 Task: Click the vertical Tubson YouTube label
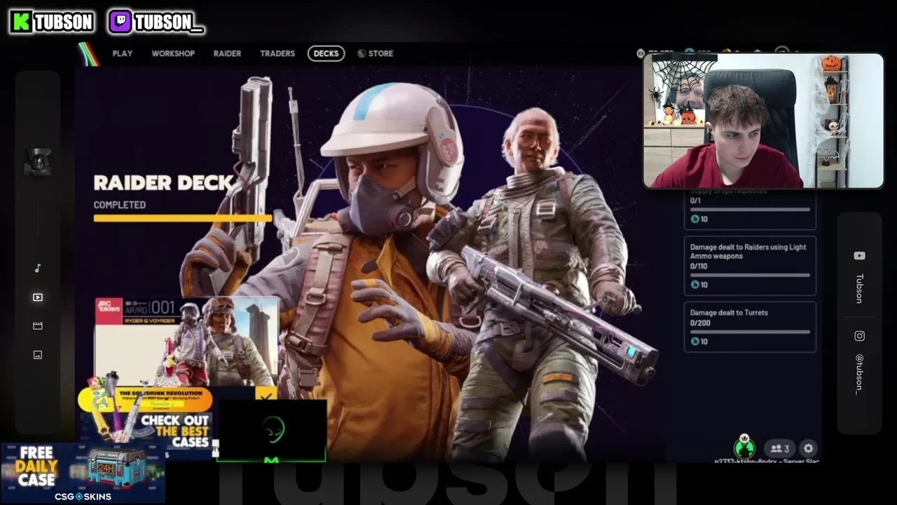pyautogui.click(x=859, y=288)
